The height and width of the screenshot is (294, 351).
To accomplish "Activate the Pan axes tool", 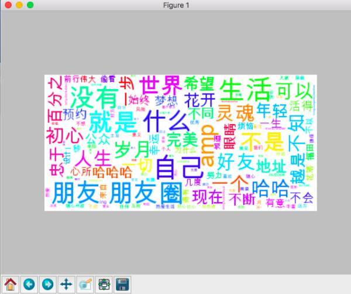I will (66, 285).
